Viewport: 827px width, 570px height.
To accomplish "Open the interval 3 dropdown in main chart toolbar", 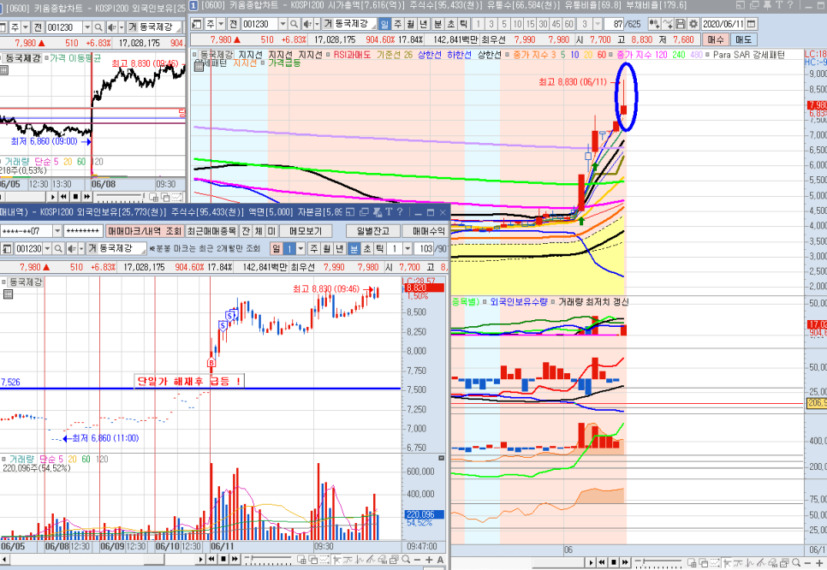I will pyautogui.click(x=597, y=24).
